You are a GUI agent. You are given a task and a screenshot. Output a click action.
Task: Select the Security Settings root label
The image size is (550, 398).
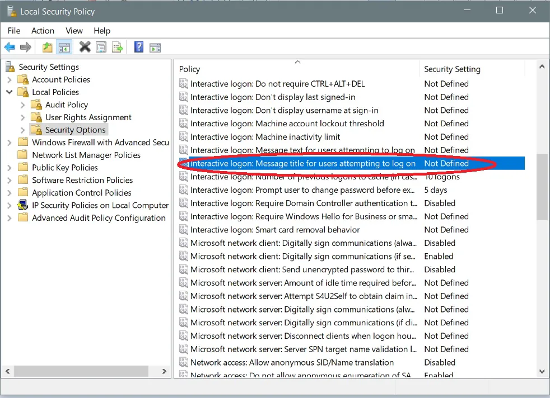click(x=49, y=67)
